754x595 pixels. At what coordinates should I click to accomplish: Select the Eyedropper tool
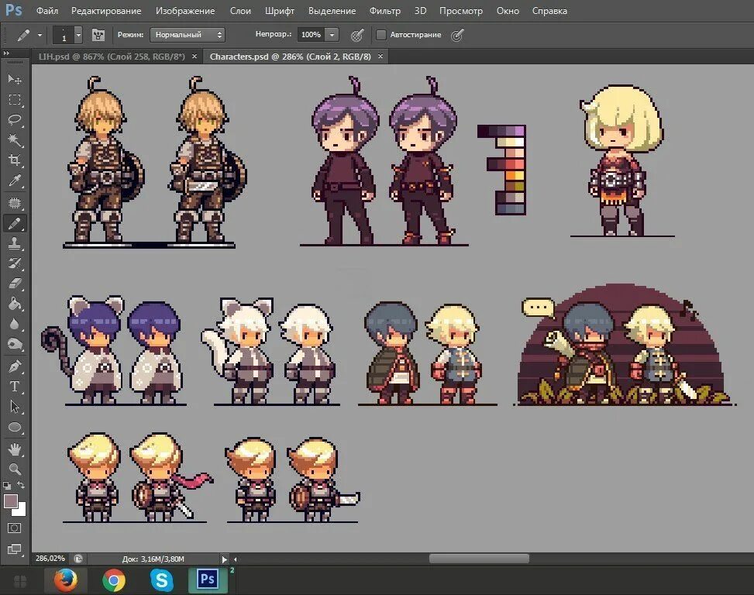pos(15,181)
